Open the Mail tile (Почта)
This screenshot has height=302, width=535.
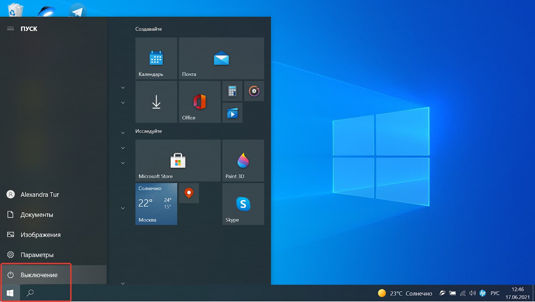(221, 58)
